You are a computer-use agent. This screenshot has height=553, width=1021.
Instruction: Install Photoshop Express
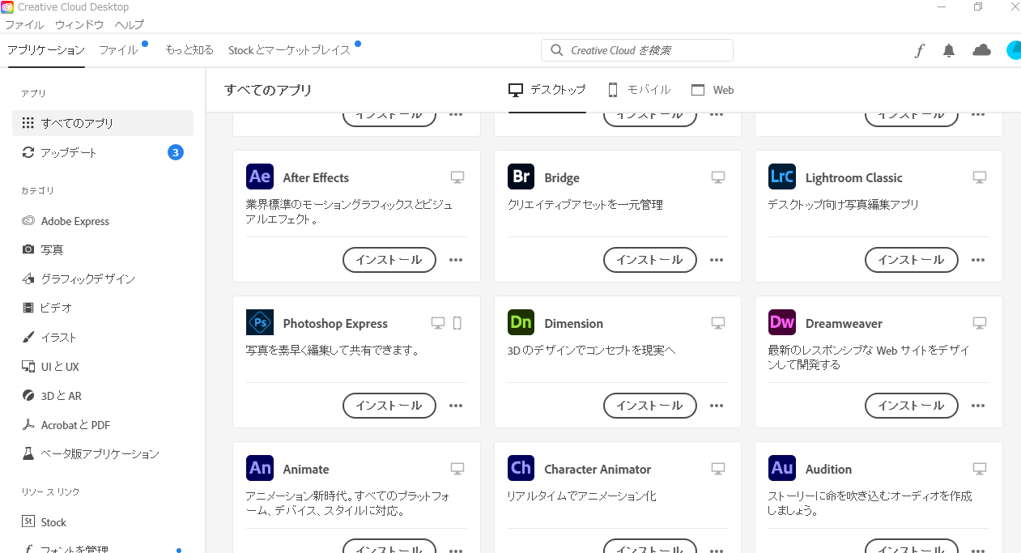[389, 406]
